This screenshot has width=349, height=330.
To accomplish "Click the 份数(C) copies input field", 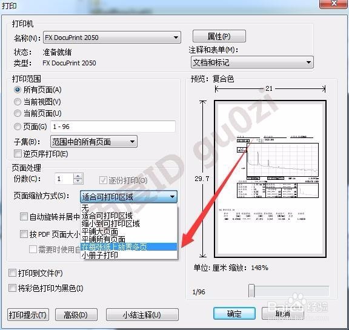I will click(64, 179).
